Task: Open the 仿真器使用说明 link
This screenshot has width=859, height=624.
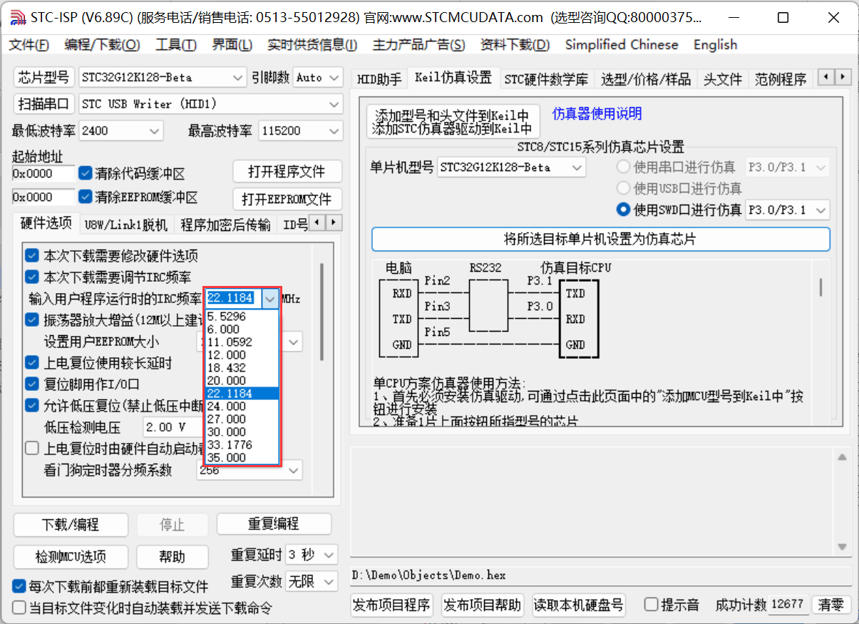Action: [597, 113]
